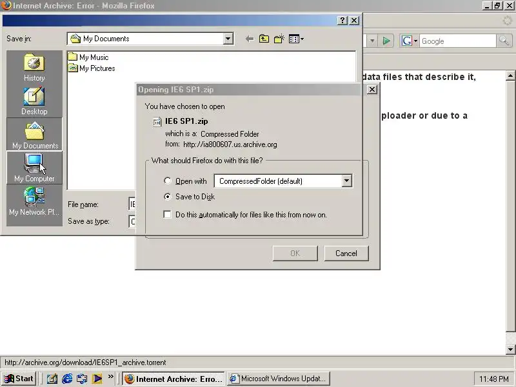Check Do this automatically for files

coord(167,215)
